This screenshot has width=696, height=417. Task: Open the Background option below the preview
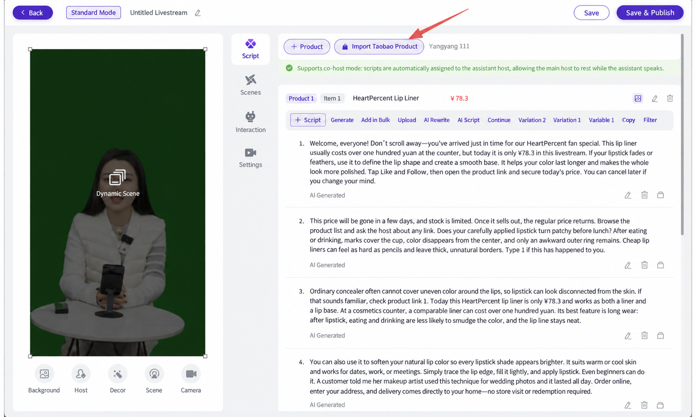point(44,379)
